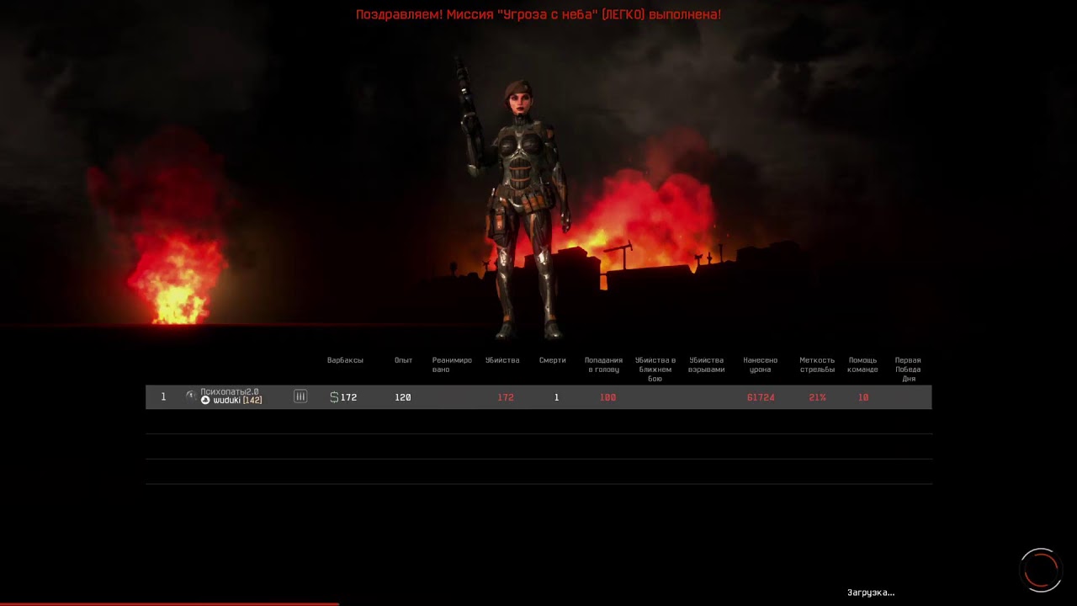Click the small avatar icon before wuduki

pyautogui.click(x=205, y=401)
